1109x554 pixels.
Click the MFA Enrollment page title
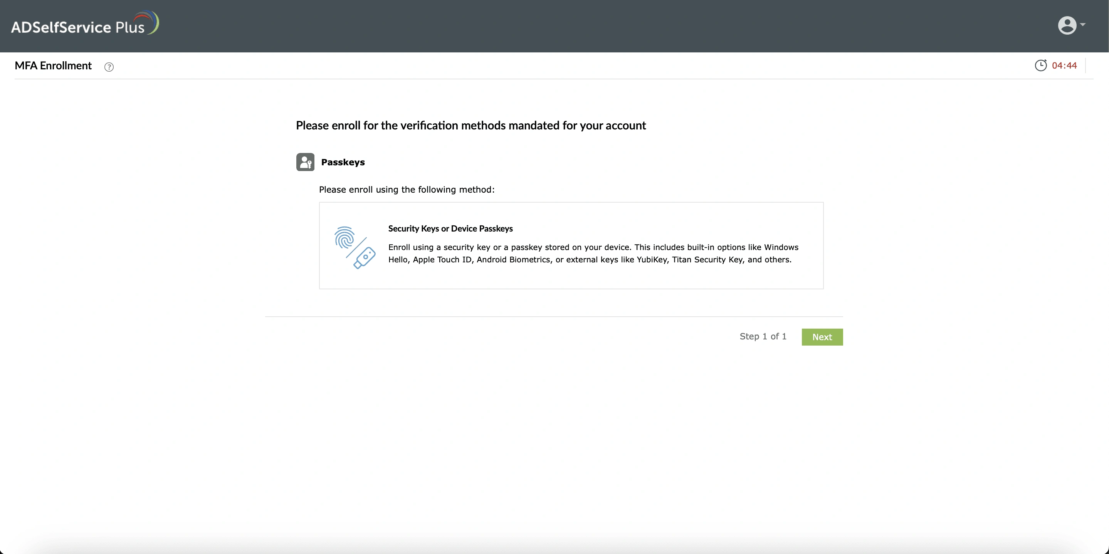tap(53, 65)
